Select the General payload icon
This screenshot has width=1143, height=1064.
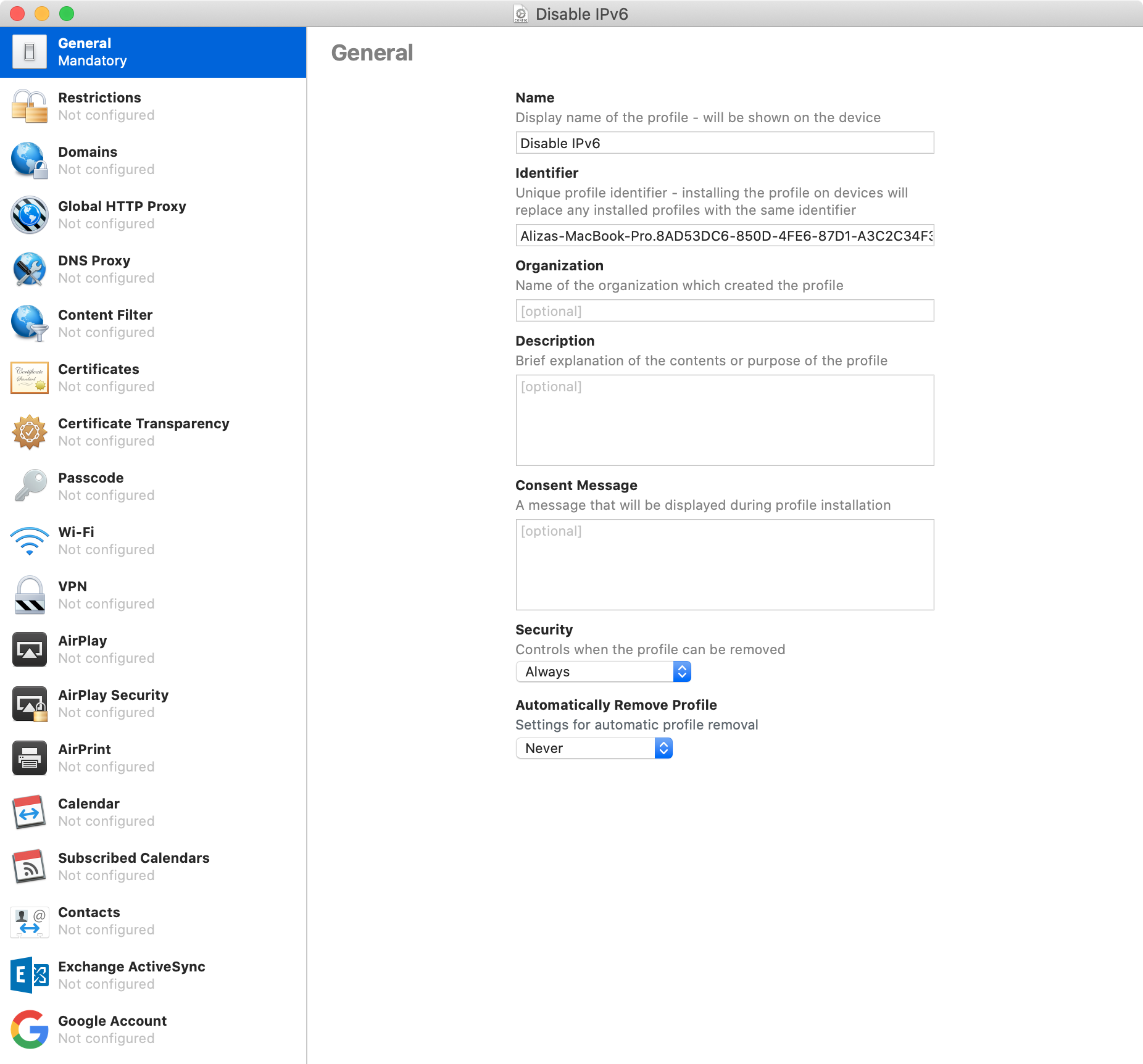[x=29, y=52]
